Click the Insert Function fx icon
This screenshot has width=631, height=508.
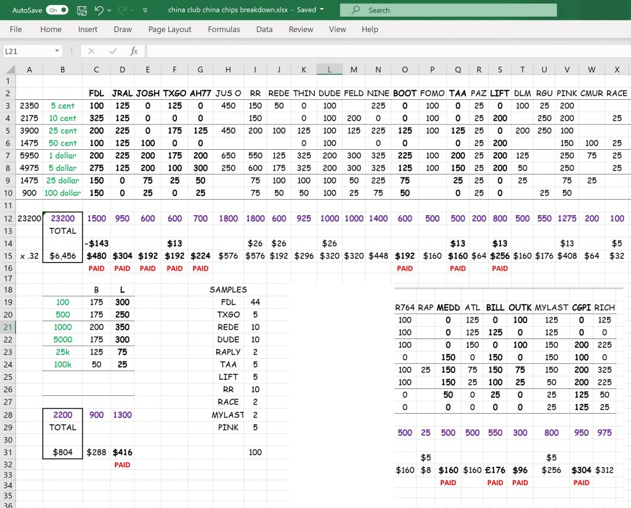click(x=134, y=51)
